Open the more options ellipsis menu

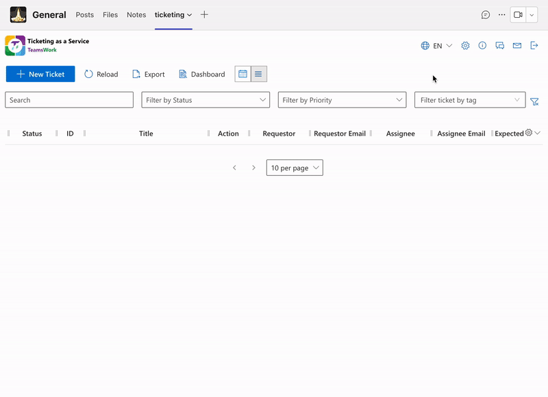click(x=502, y=14)
